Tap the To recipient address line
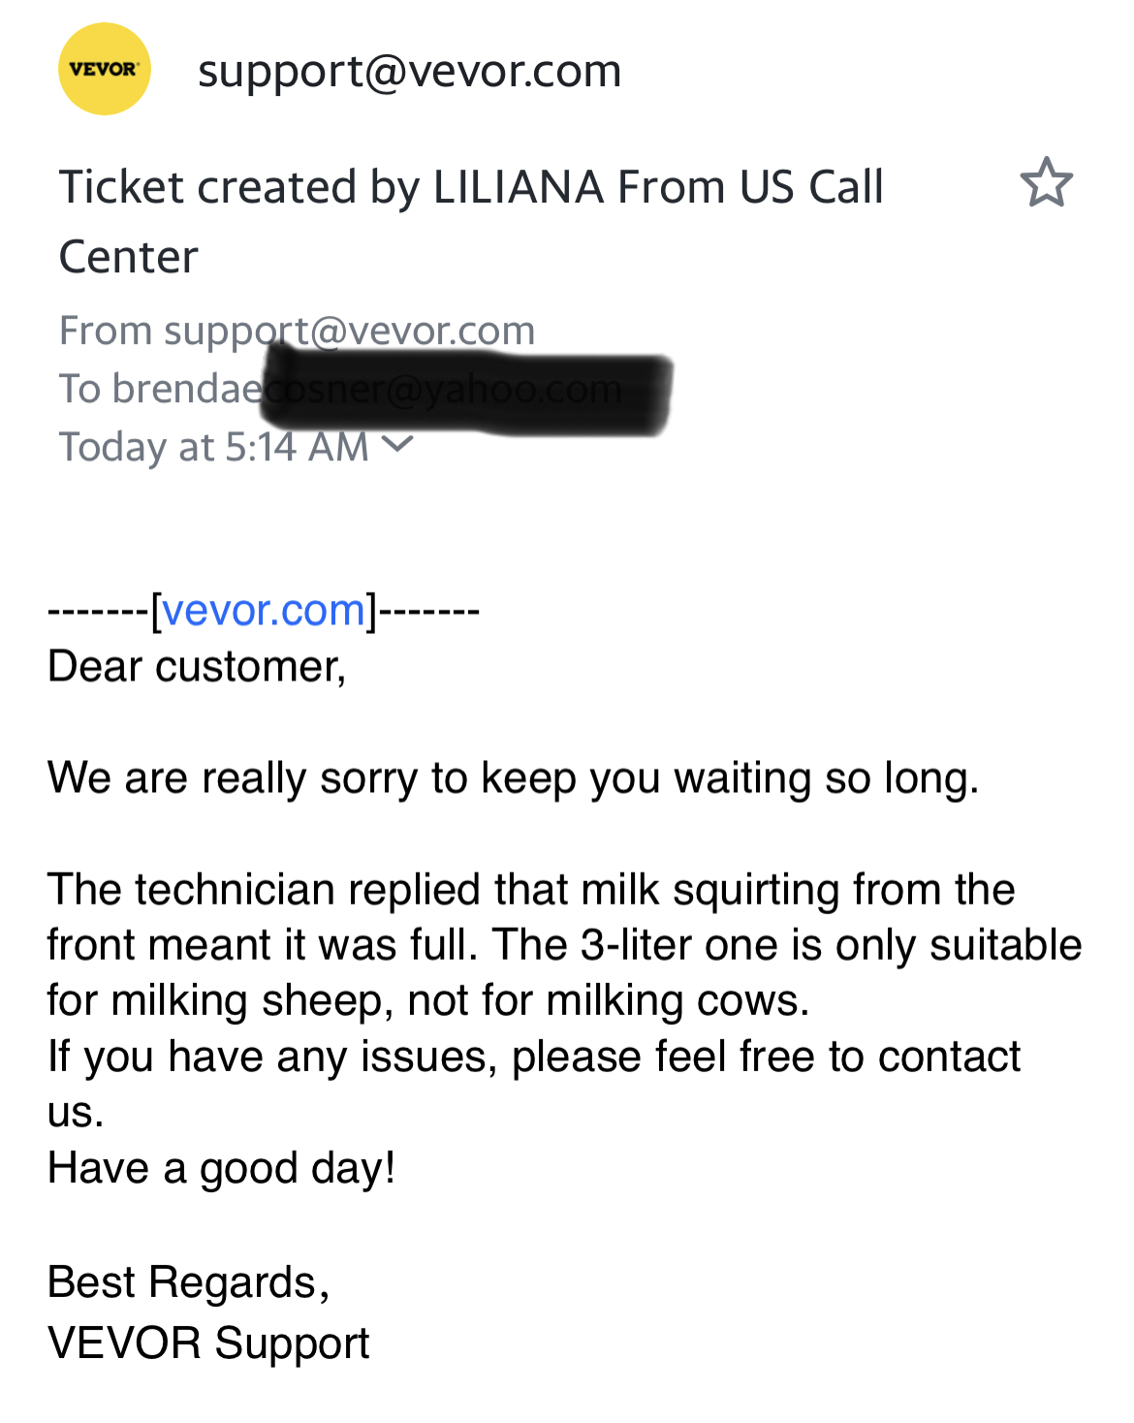 [155, 389]
